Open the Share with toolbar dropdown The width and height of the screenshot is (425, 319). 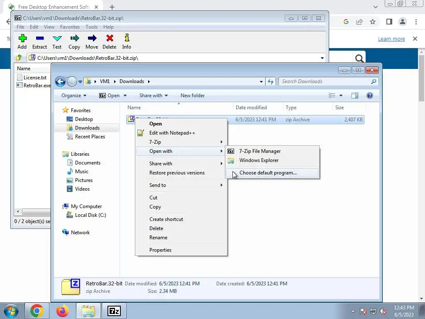pos(154,96)
